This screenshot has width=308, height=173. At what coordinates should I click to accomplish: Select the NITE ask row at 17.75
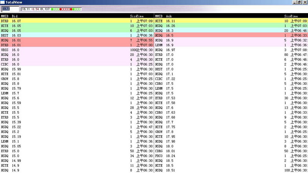pyautogui.click(x=231, y=127)
